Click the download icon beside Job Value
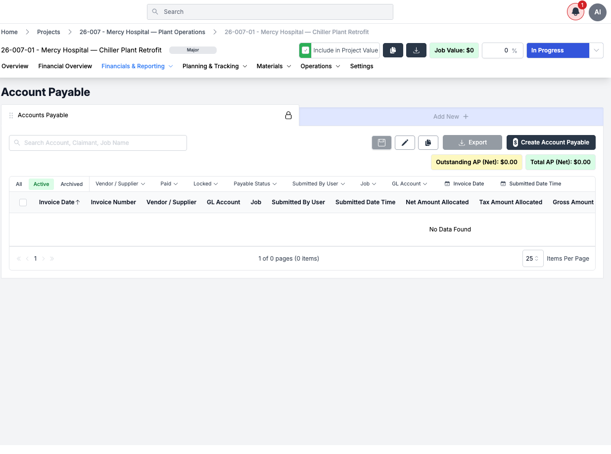The image size is (611, 454). point(416,50)
